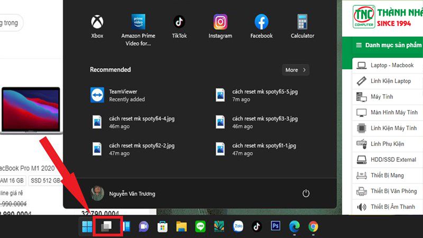
Task: Expand Danh mục sản phẩm menu
Action: point(389,45)
